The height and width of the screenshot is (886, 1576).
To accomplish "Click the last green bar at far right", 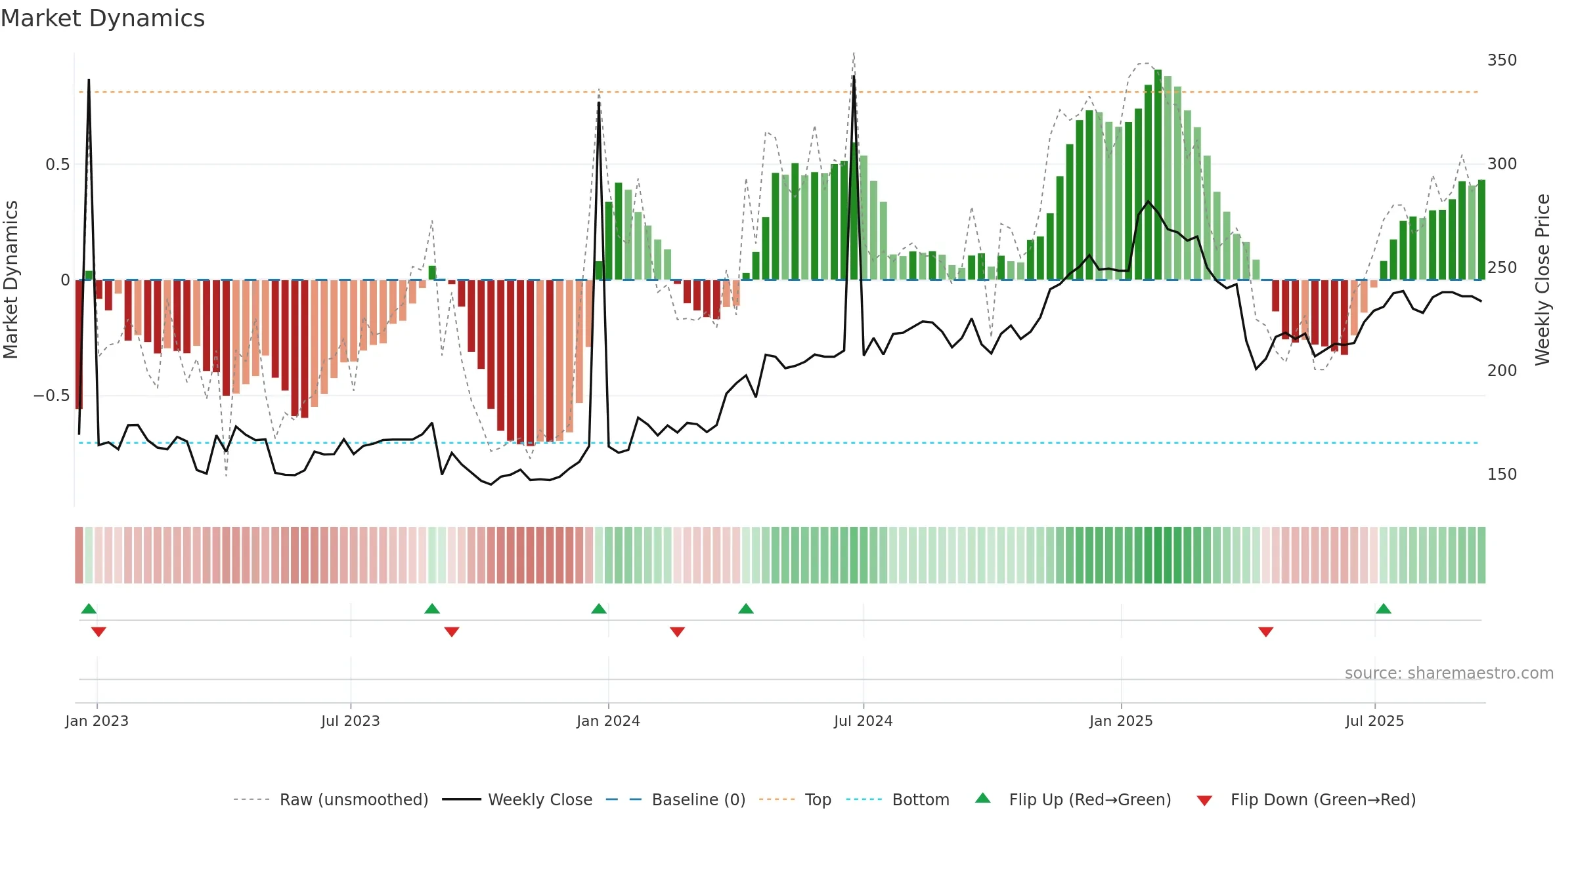I will (x=1482, y=230).
